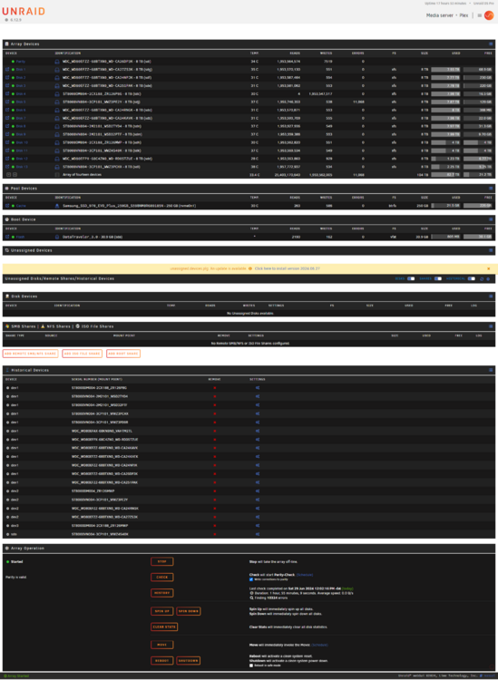Screen dimensions: 498x680
Task: Open the browse icon for Flash device
Action: pos(7,237)
